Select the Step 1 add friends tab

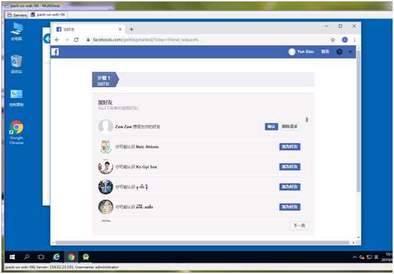(x=105, y=80)
